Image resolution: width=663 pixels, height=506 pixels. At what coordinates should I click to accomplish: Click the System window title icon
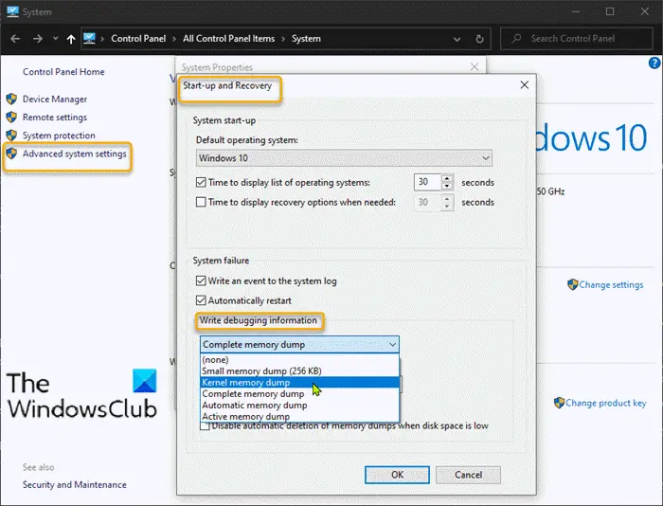tap(12, 12)
